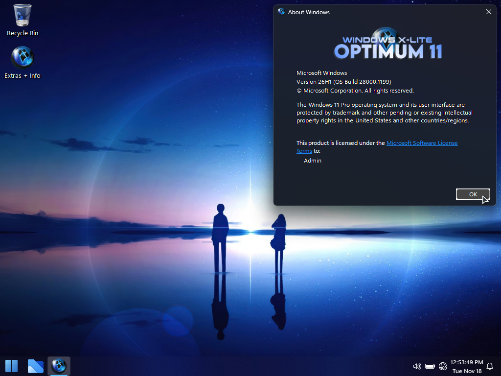The height and width of the screenshot is (376, 501).
Task: Click the licensed user name 'Admin'
Action: tap(313, 161)
